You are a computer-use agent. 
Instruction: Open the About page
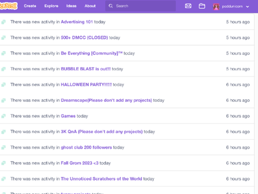90,6
